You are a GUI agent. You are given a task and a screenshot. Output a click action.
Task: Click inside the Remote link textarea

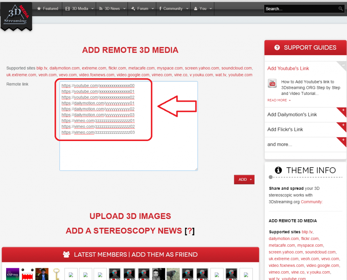click(x=128, y=126)
